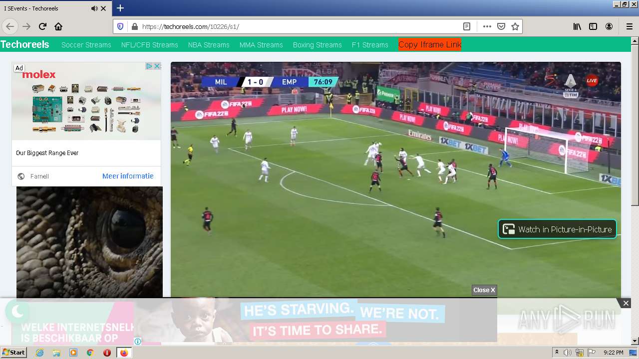Focus the URL address bar
The height and width of the screenshot is (359, 639).
[300, 26]
